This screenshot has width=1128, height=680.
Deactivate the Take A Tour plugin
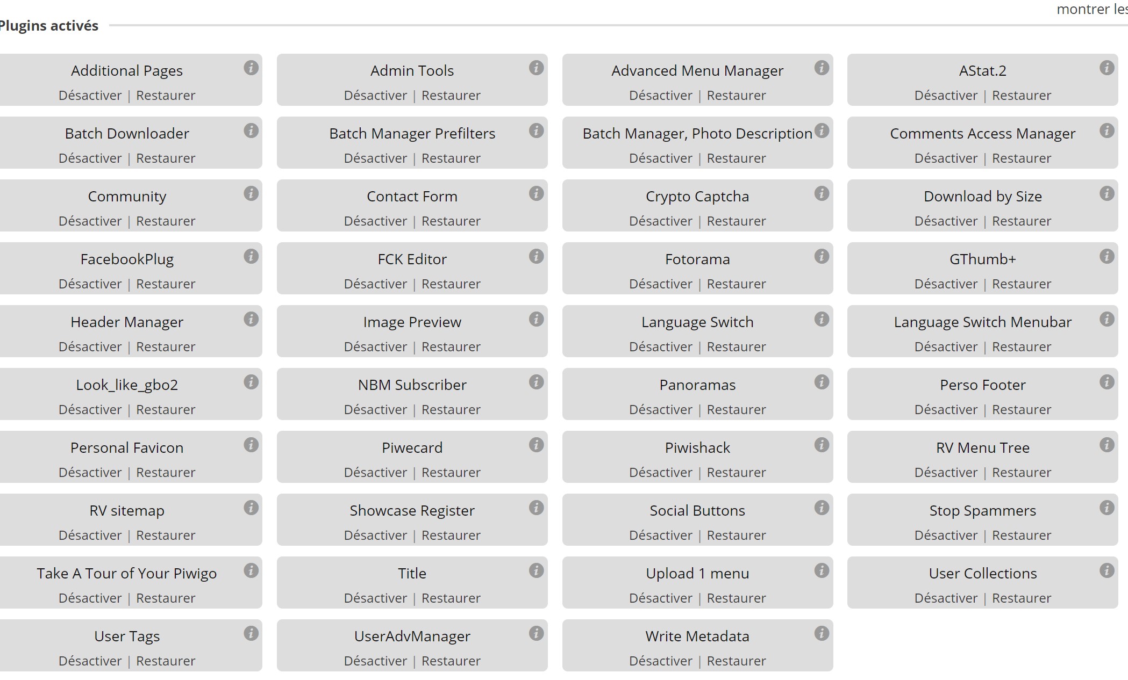[90, 598]
